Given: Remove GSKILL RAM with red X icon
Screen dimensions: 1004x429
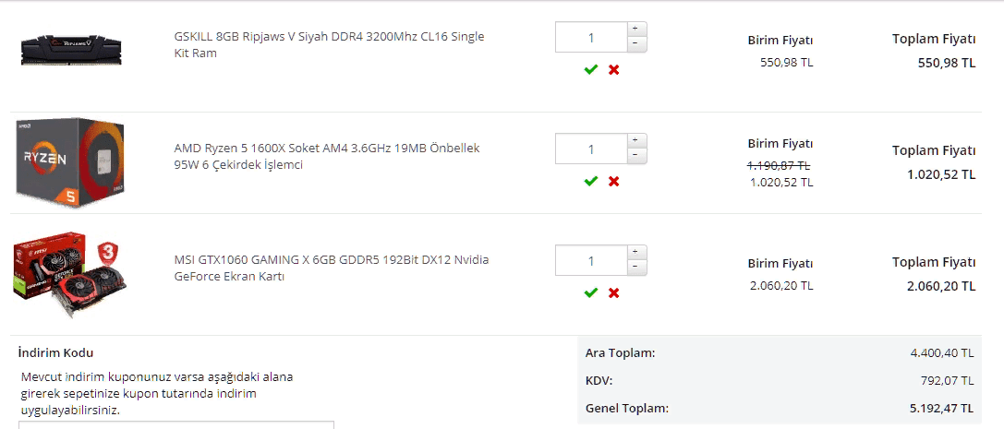Looking at the screenshot, I should (613, 70).
